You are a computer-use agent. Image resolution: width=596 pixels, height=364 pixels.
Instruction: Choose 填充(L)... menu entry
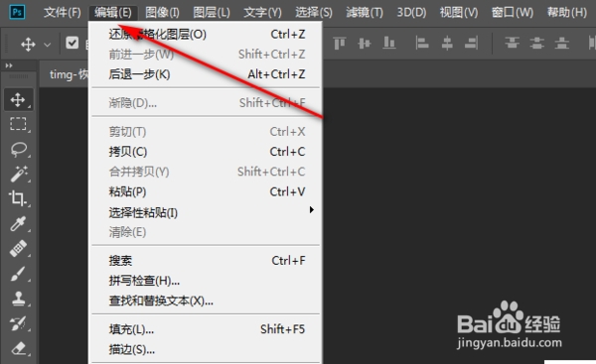(206, 329)
